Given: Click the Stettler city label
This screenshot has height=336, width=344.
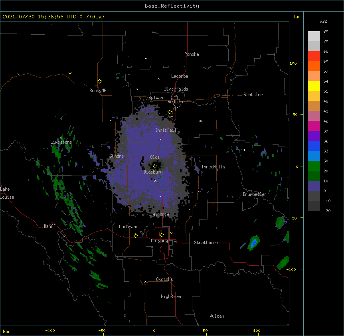Looking at the screenshot, I should pos(253,95).
